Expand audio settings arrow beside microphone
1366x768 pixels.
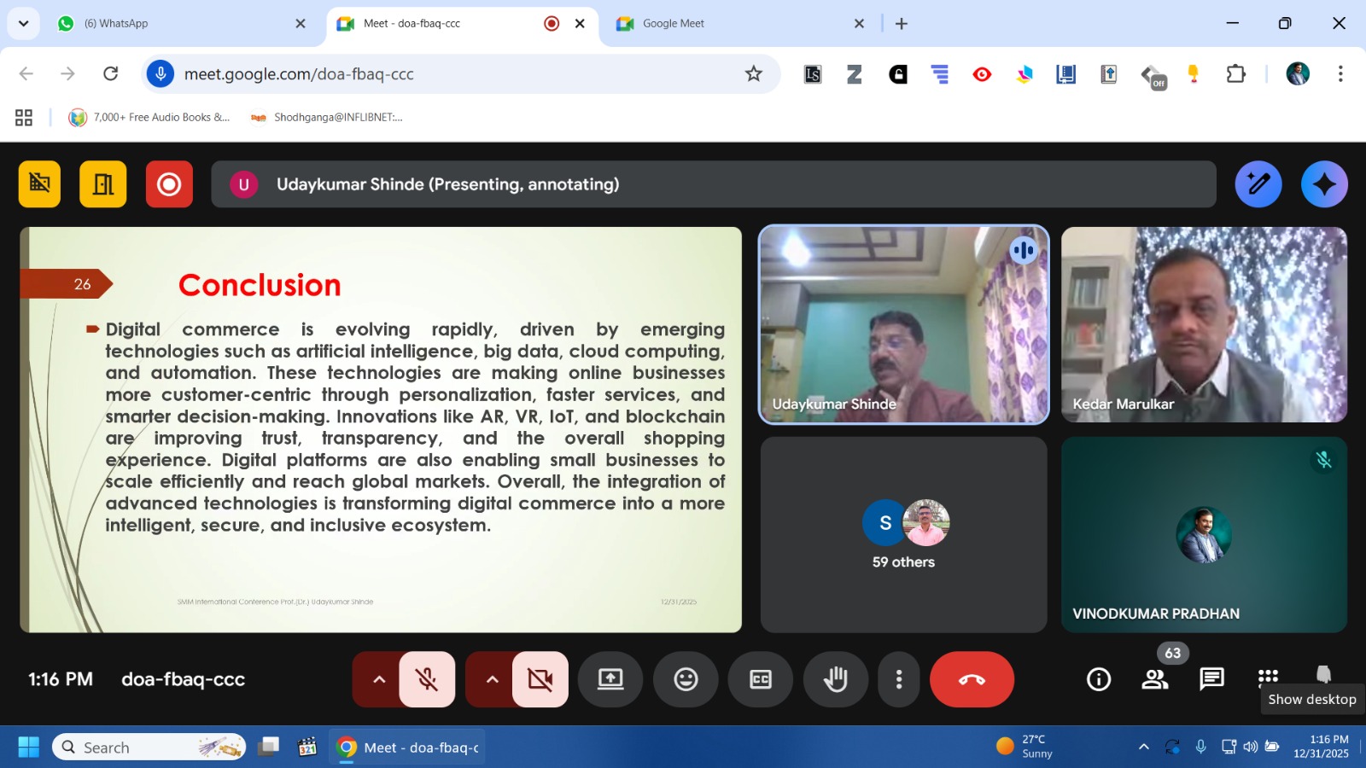coord(379,679)
